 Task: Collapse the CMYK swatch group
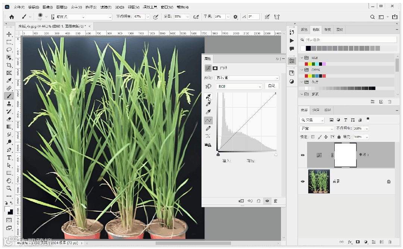302,70
